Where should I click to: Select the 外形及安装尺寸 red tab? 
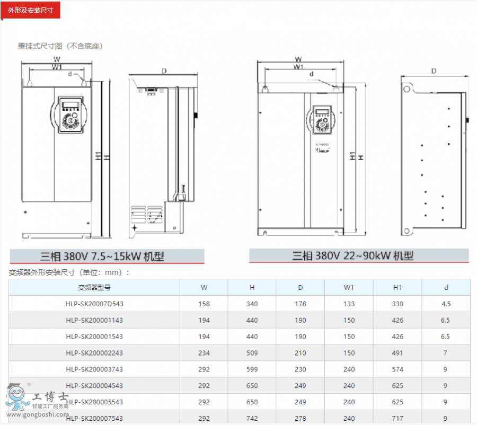coord(31,10)
